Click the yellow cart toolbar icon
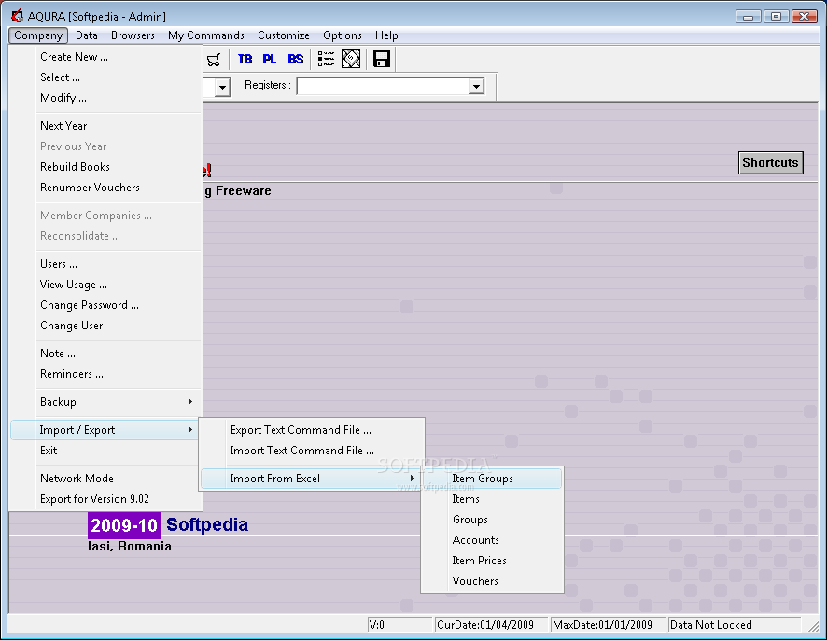Image resolution: width=827 pixels, height=640 pixels. pyautogui.click(x=214, y=60)
